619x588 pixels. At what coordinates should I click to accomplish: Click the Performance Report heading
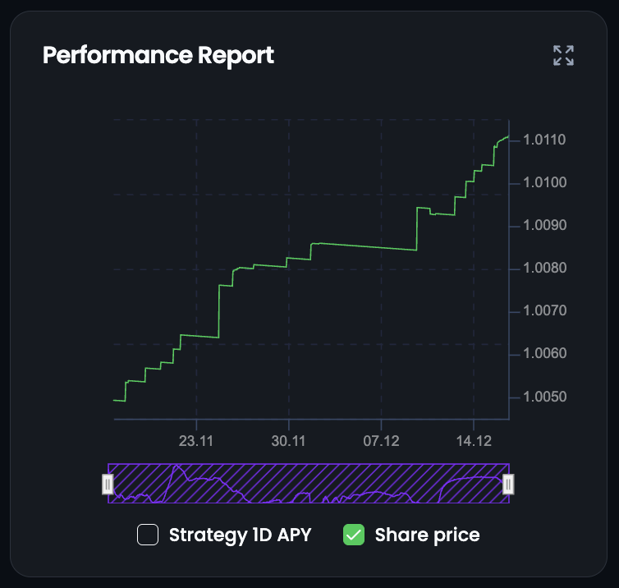pyautogui.click(x=158, y=56)
